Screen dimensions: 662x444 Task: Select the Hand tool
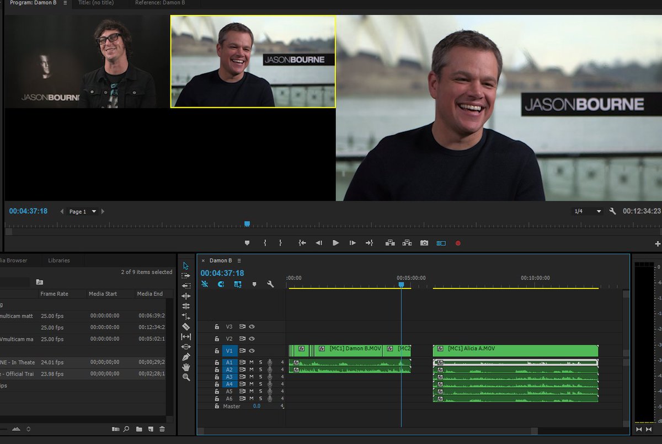tap(186, 367)
